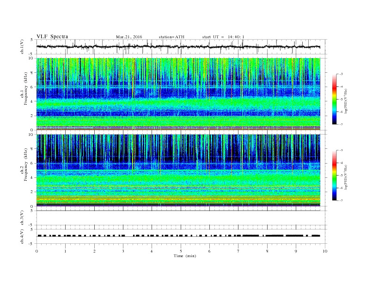Click the ch.2 "Frequency (kHz)" axis label
This screenshot has width=366, height=282.
tap(26, 164)
